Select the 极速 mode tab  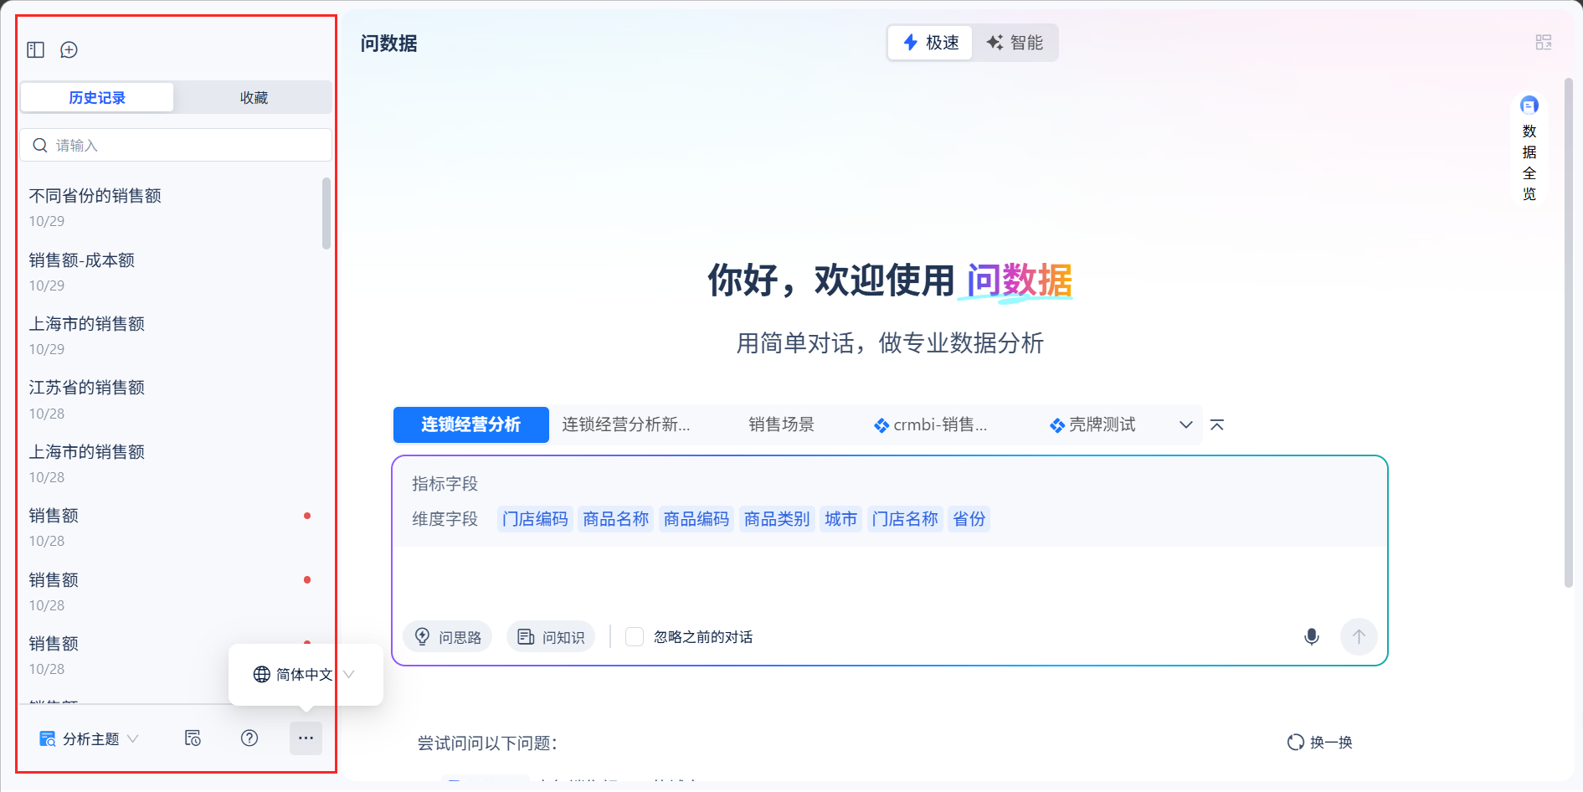click(x=930, y=43)
